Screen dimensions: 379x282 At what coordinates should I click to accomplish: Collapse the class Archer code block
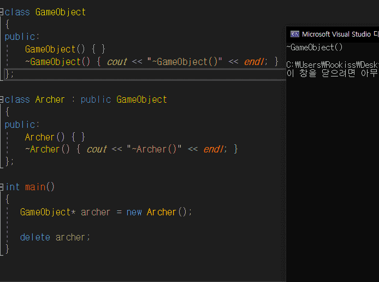coord(1,99)
